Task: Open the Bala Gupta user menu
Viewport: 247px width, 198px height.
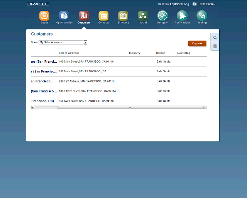Action: pyautogui.click(x=208, y=4)
